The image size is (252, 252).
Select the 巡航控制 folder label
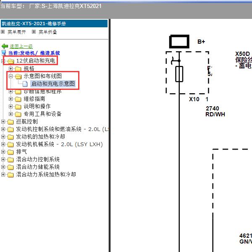click(x=27, y=121)
